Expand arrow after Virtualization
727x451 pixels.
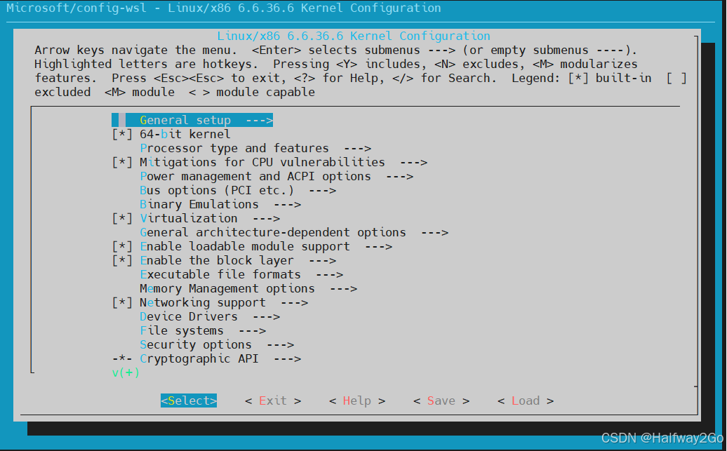click(x=266, y=219)
